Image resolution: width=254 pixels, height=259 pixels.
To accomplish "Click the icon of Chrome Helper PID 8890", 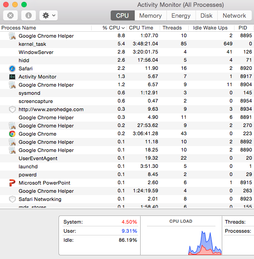I will click(x=12, y=150).
